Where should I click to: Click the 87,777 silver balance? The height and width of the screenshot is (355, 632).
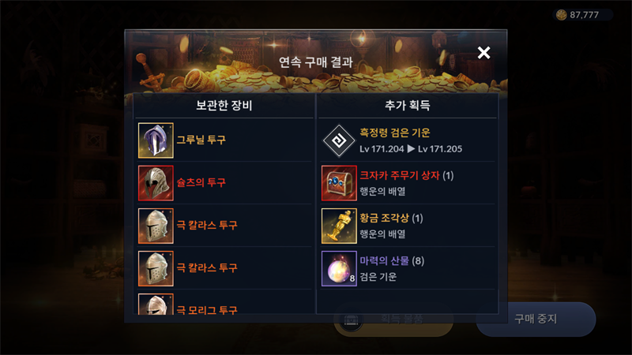point(584,15)
